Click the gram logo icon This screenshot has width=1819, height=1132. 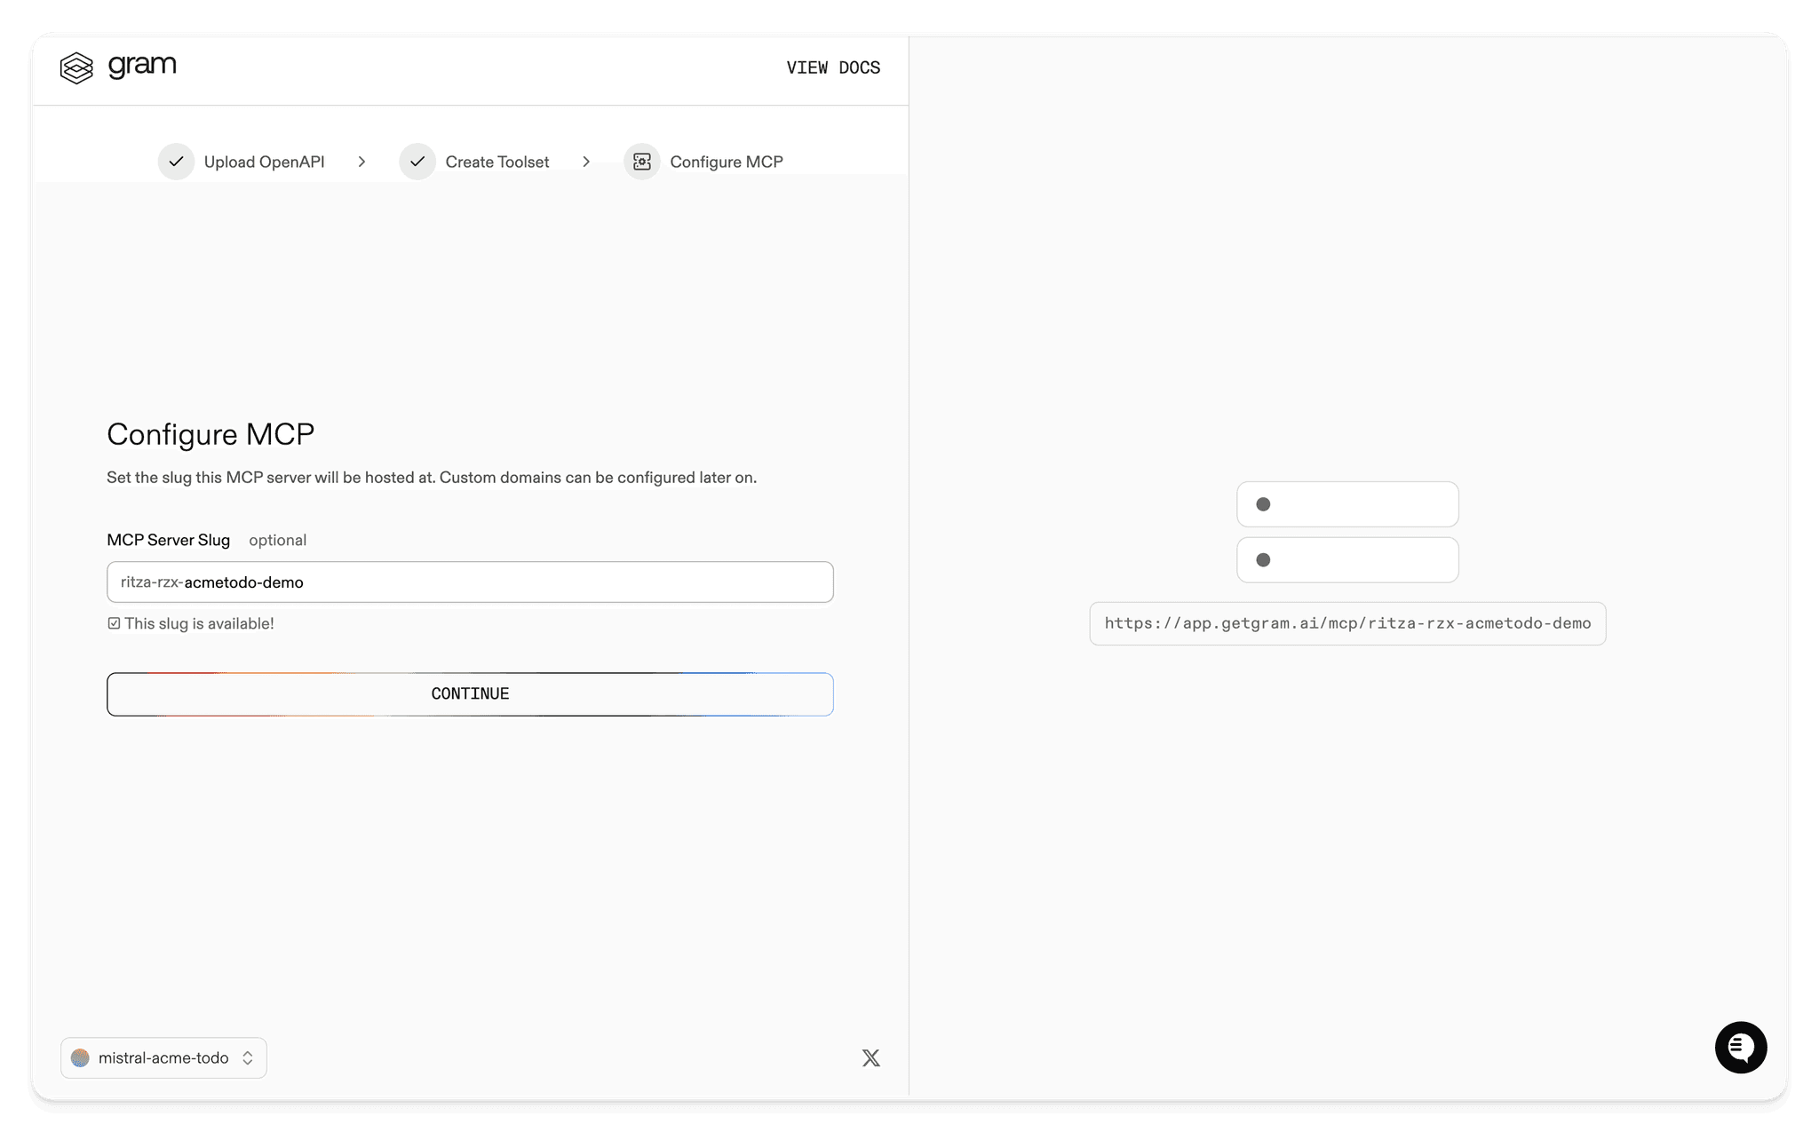click(x=76, y=67)
